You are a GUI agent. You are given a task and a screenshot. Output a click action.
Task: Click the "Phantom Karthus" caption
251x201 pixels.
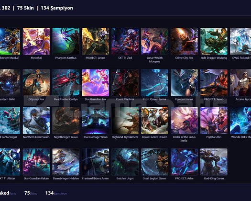pyautogui.click(x=66, y=58)
